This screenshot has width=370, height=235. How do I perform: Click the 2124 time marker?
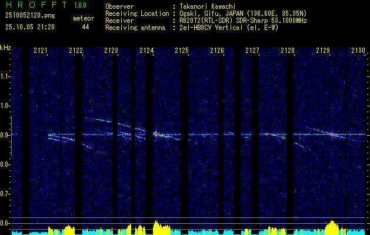coord(146,50)
